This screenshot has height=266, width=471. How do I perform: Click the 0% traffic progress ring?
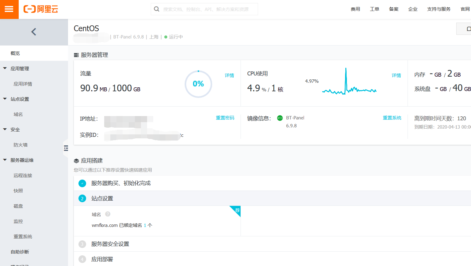[198, 84]
